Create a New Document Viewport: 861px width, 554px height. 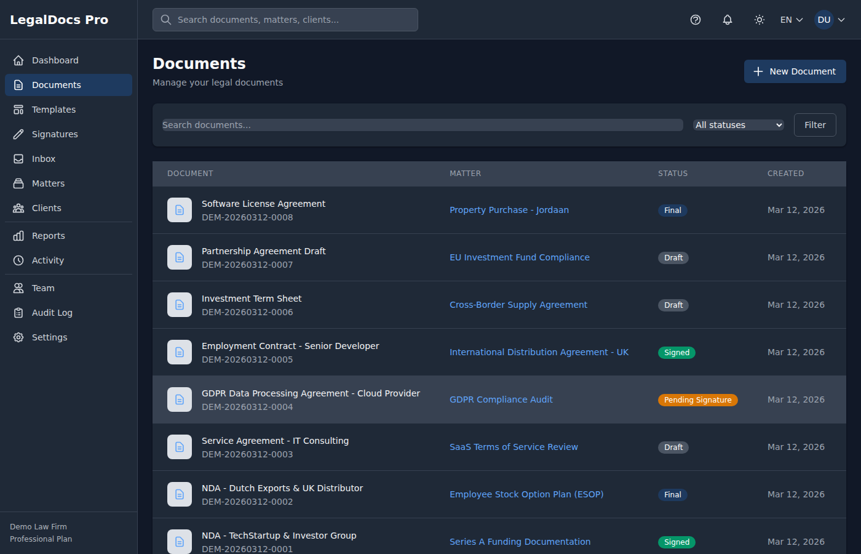(x=795, y=71)
